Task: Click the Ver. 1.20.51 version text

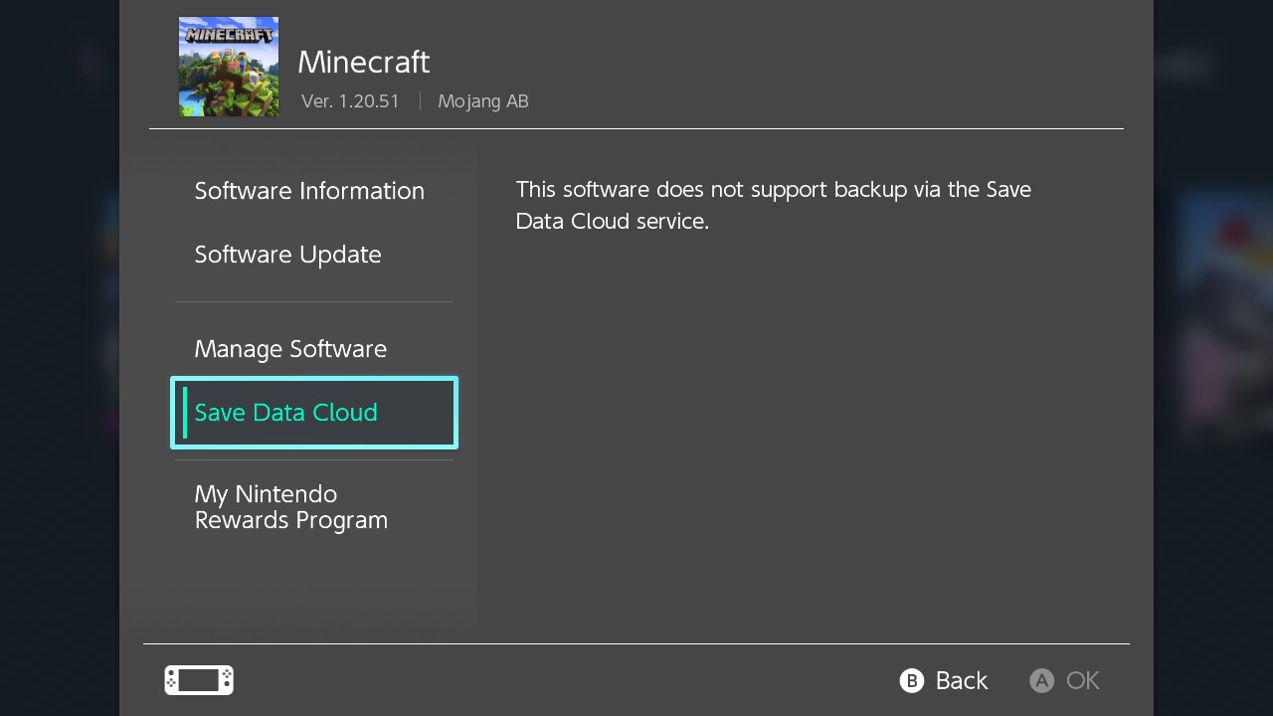Action: [350, 101]
